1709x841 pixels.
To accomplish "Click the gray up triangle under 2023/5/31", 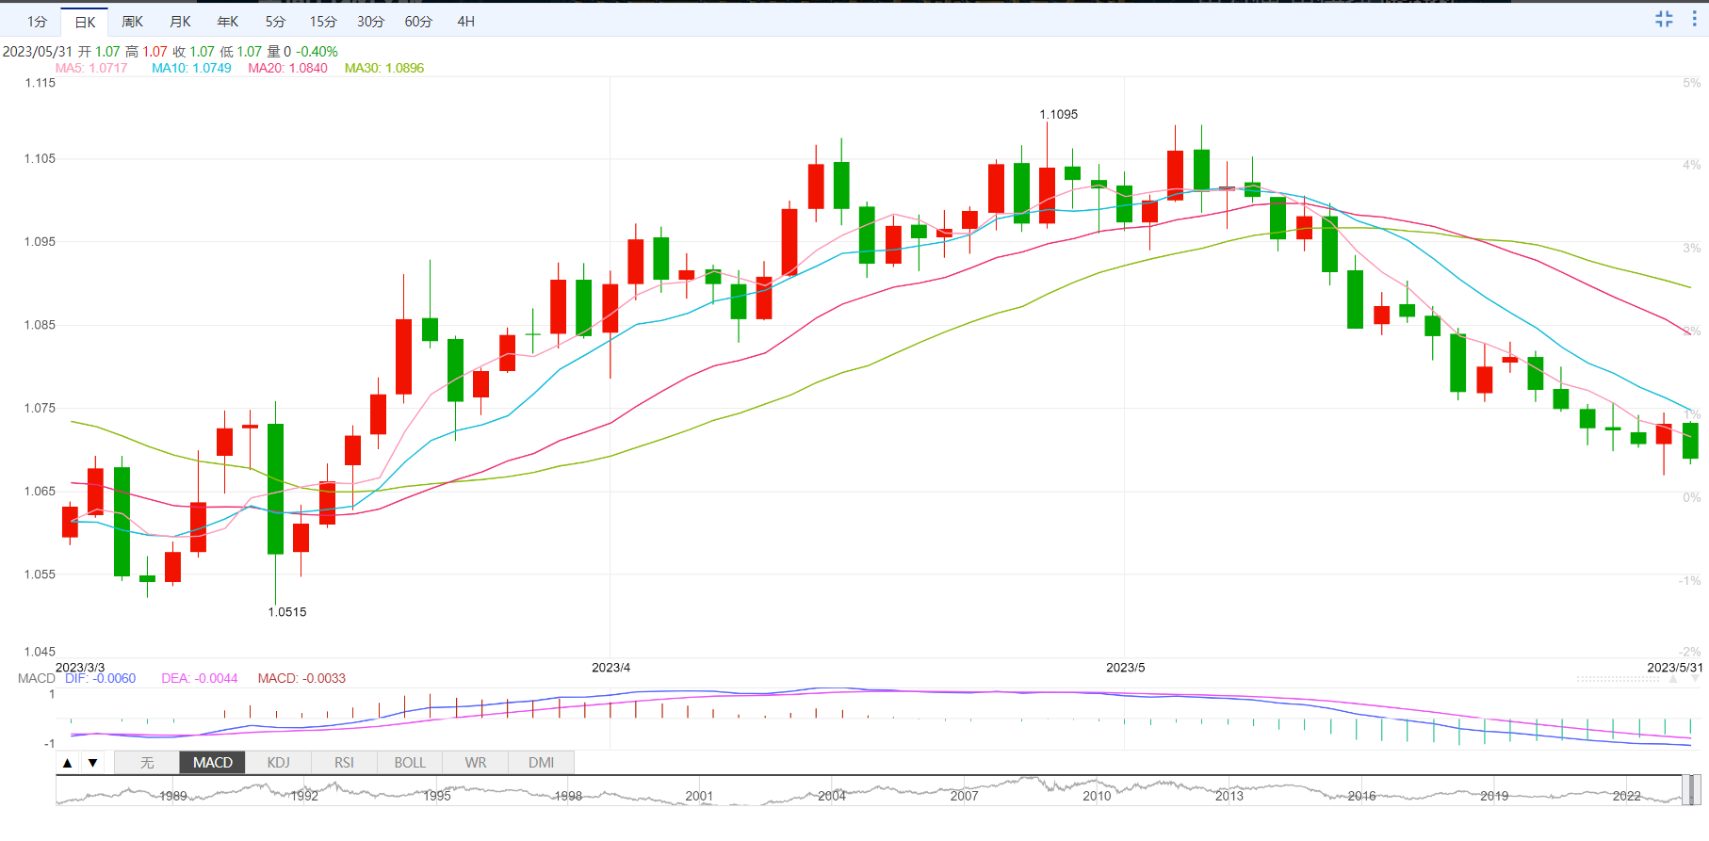I will point(1673,679).
